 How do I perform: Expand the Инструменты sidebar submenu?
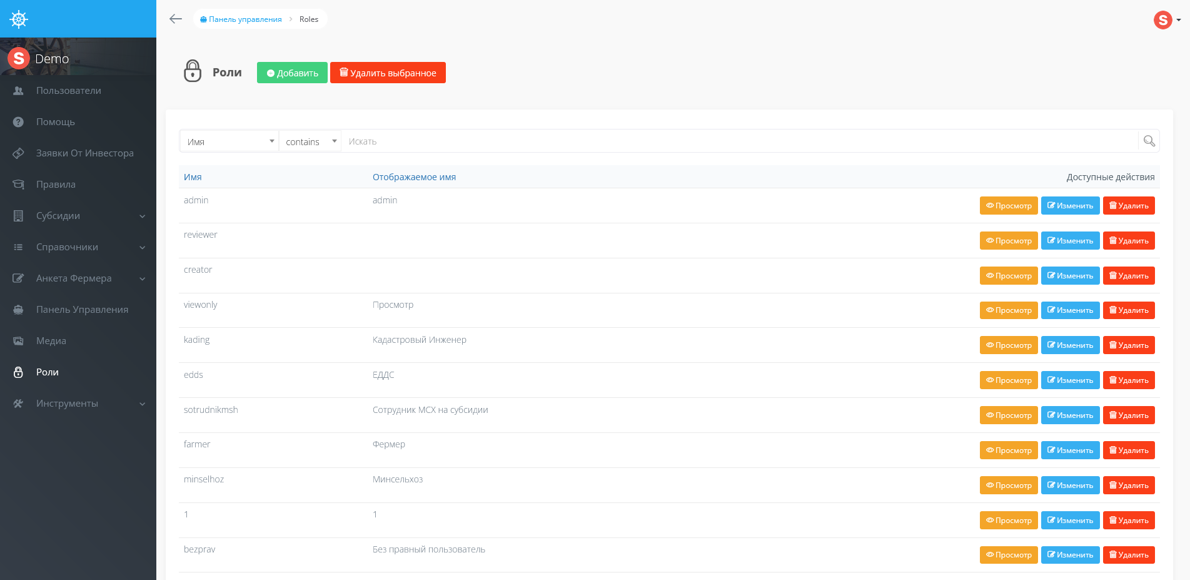(x=142, y=404)
